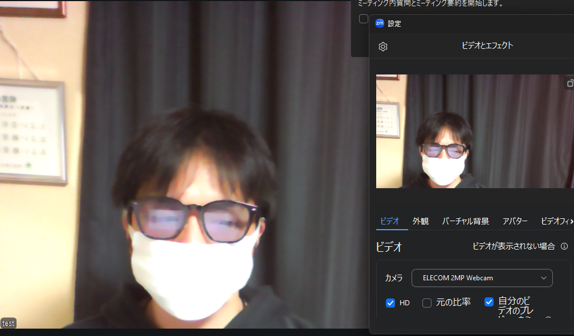
Task: Click the Zoom logo in the 設定 title bar
Action: point(379,23)
